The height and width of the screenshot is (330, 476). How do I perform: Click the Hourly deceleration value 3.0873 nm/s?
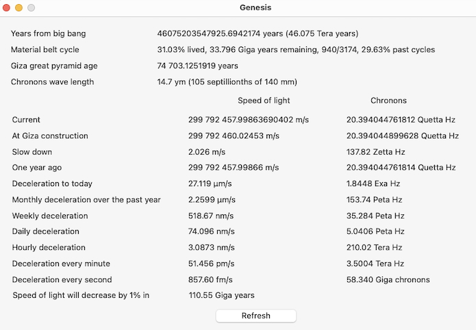[212, 248]
